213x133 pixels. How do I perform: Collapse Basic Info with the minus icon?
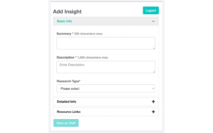pos(153,21)
